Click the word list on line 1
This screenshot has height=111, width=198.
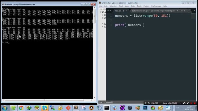tap(137, 16)
